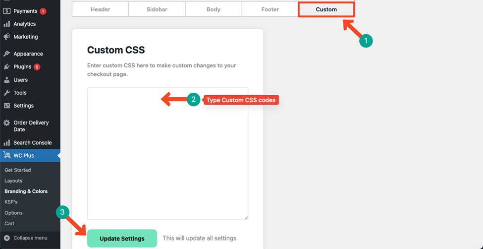Click the Marketing megaphone icon
The image size is (483, 249).
click(7, 37)
